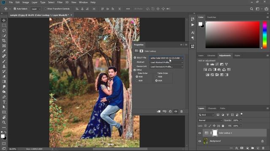Screen dimensions: 270x151
Task: Switch to the Swatches tab
Action: [211, 17]
